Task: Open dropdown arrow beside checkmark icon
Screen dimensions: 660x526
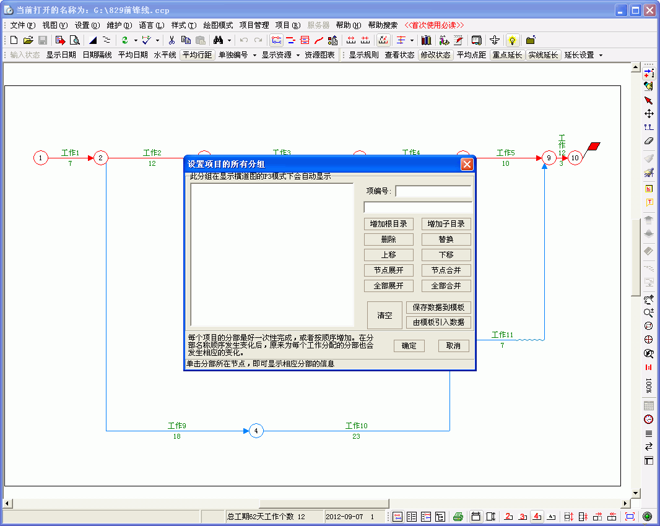Action: tap(157, 40)
